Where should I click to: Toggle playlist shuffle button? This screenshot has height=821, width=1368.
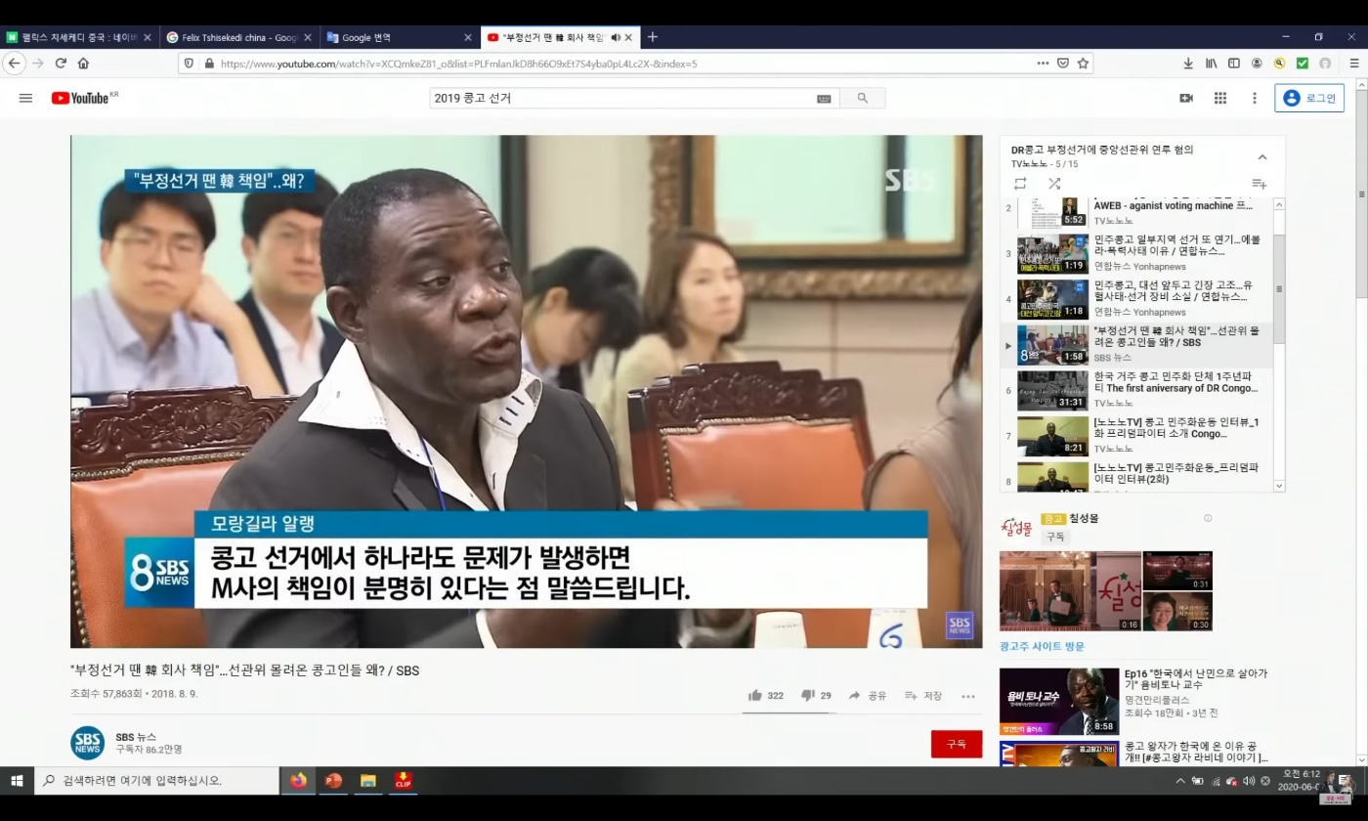pos(1054,183)
